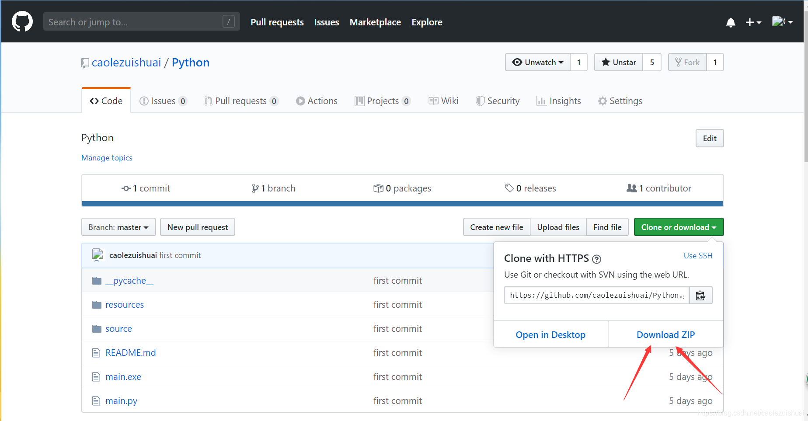Click the first commit message on source row
This screenshot has width=808, height=421.
pos(397,329)
